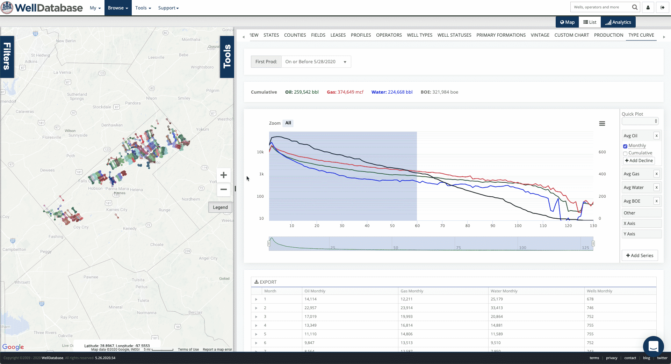Open the TYPE CURVE tab
This screenshot has width=671, height=364.
click(x=641, y=35)
